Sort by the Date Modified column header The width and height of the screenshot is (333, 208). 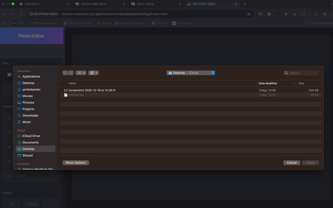(268, 83)
